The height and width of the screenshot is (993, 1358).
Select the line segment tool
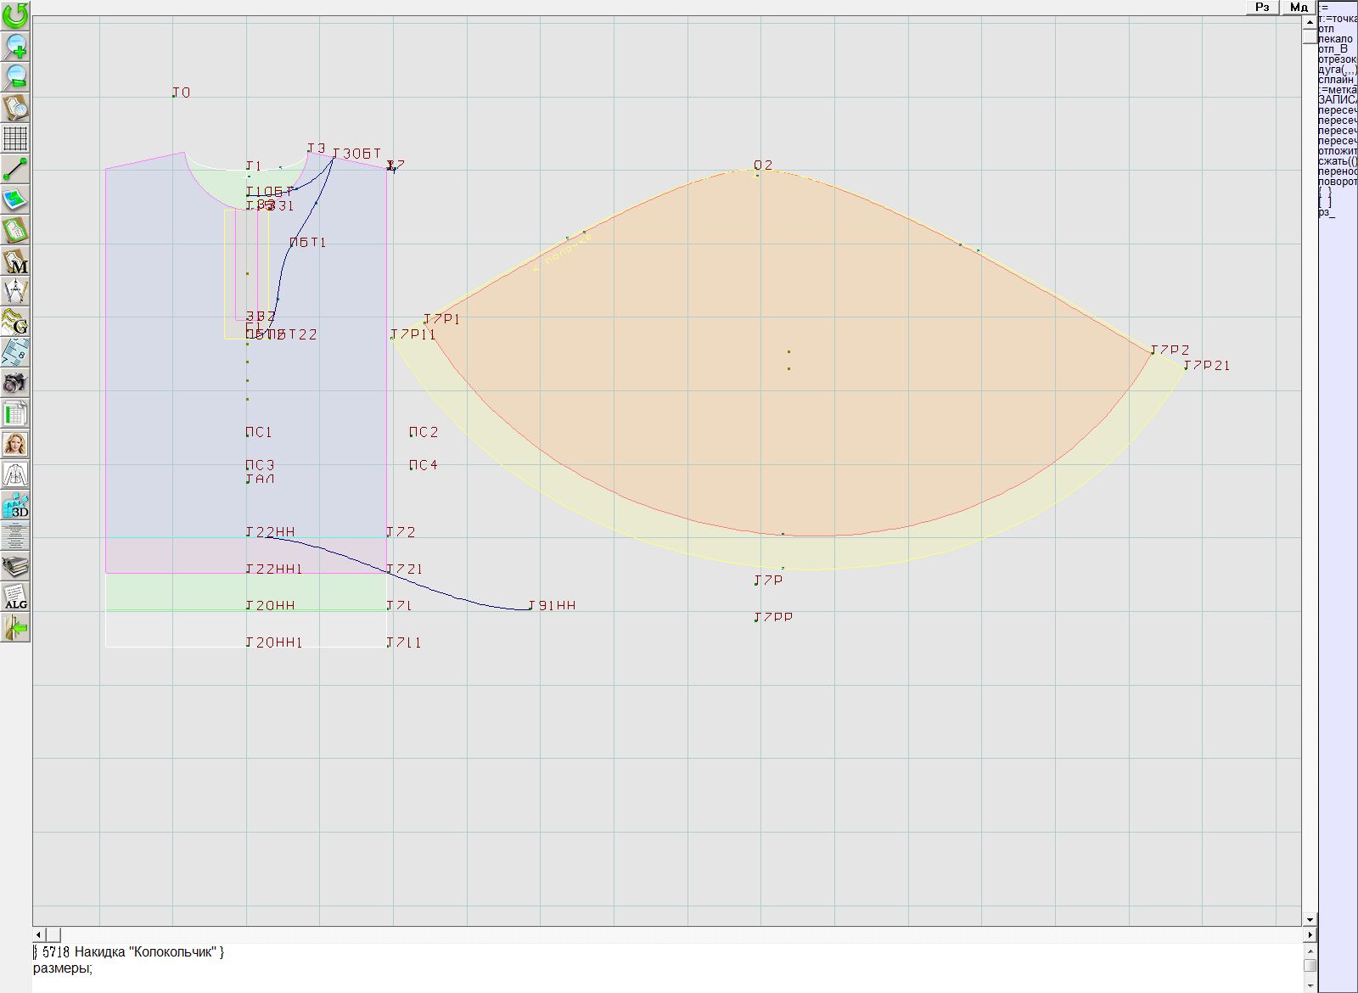(15, 169)
